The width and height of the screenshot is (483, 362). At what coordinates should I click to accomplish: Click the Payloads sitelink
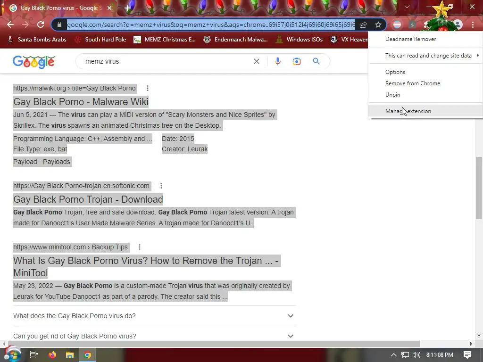(x=57, y=162)
